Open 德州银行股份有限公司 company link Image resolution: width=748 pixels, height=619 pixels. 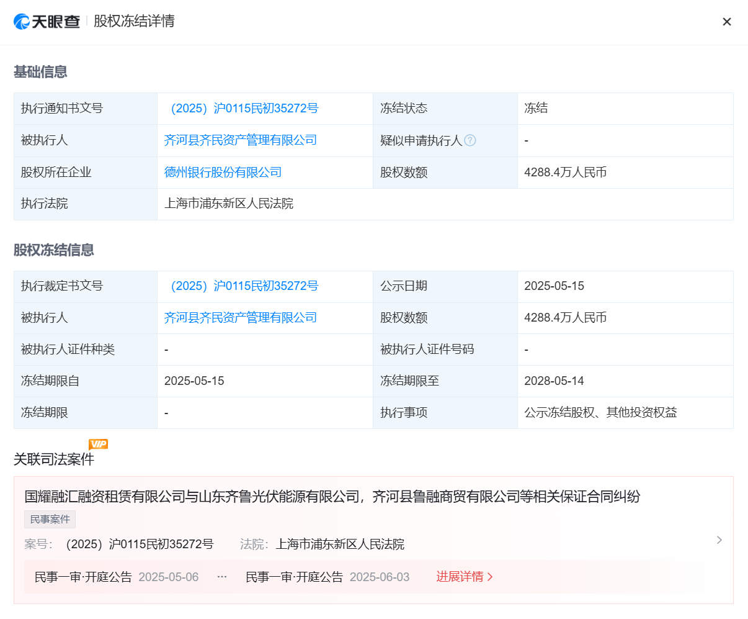pos(223,172)
